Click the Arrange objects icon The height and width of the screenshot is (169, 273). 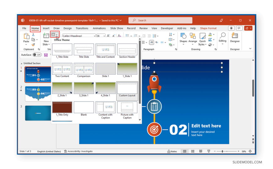pos(193,38)
